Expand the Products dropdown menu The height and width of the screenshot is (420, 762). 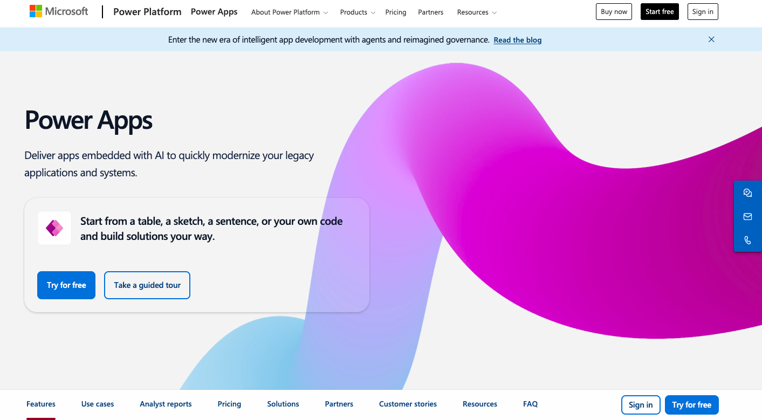coord(358,12)
